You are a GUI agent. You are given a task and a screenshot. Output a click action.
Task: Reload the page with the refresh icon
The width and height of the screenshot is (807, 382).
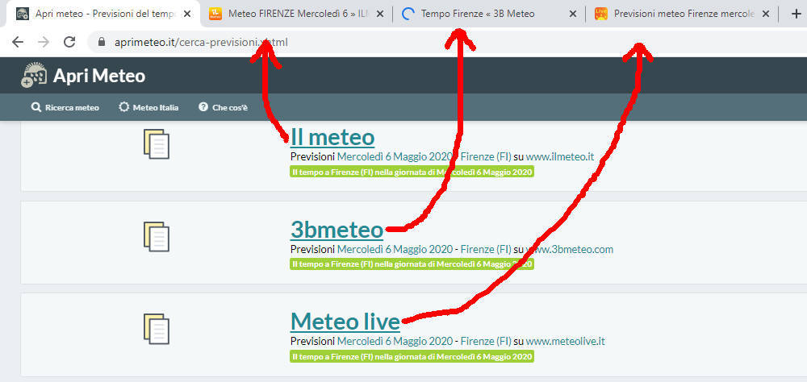[x=69, y=42]
